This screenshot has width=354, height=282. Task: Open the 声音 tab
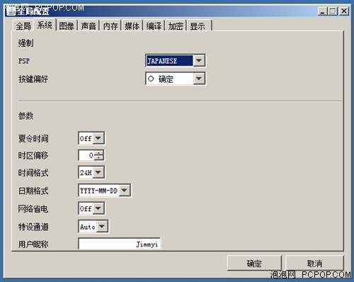[88, 26]
